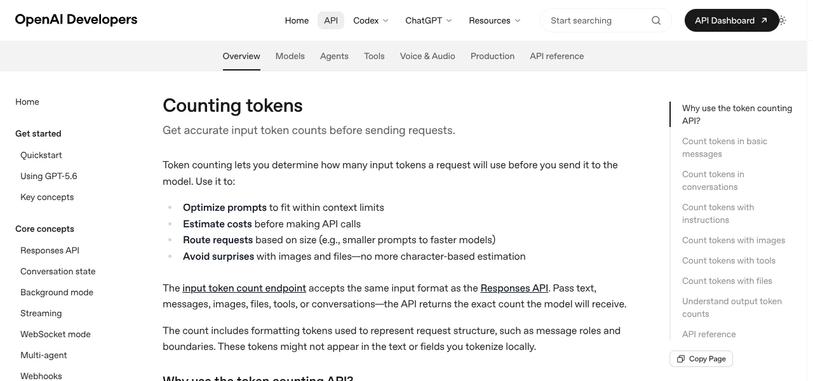Open the Voice & Audio tab
813x381 pixels.
click(x=427, y=56)
